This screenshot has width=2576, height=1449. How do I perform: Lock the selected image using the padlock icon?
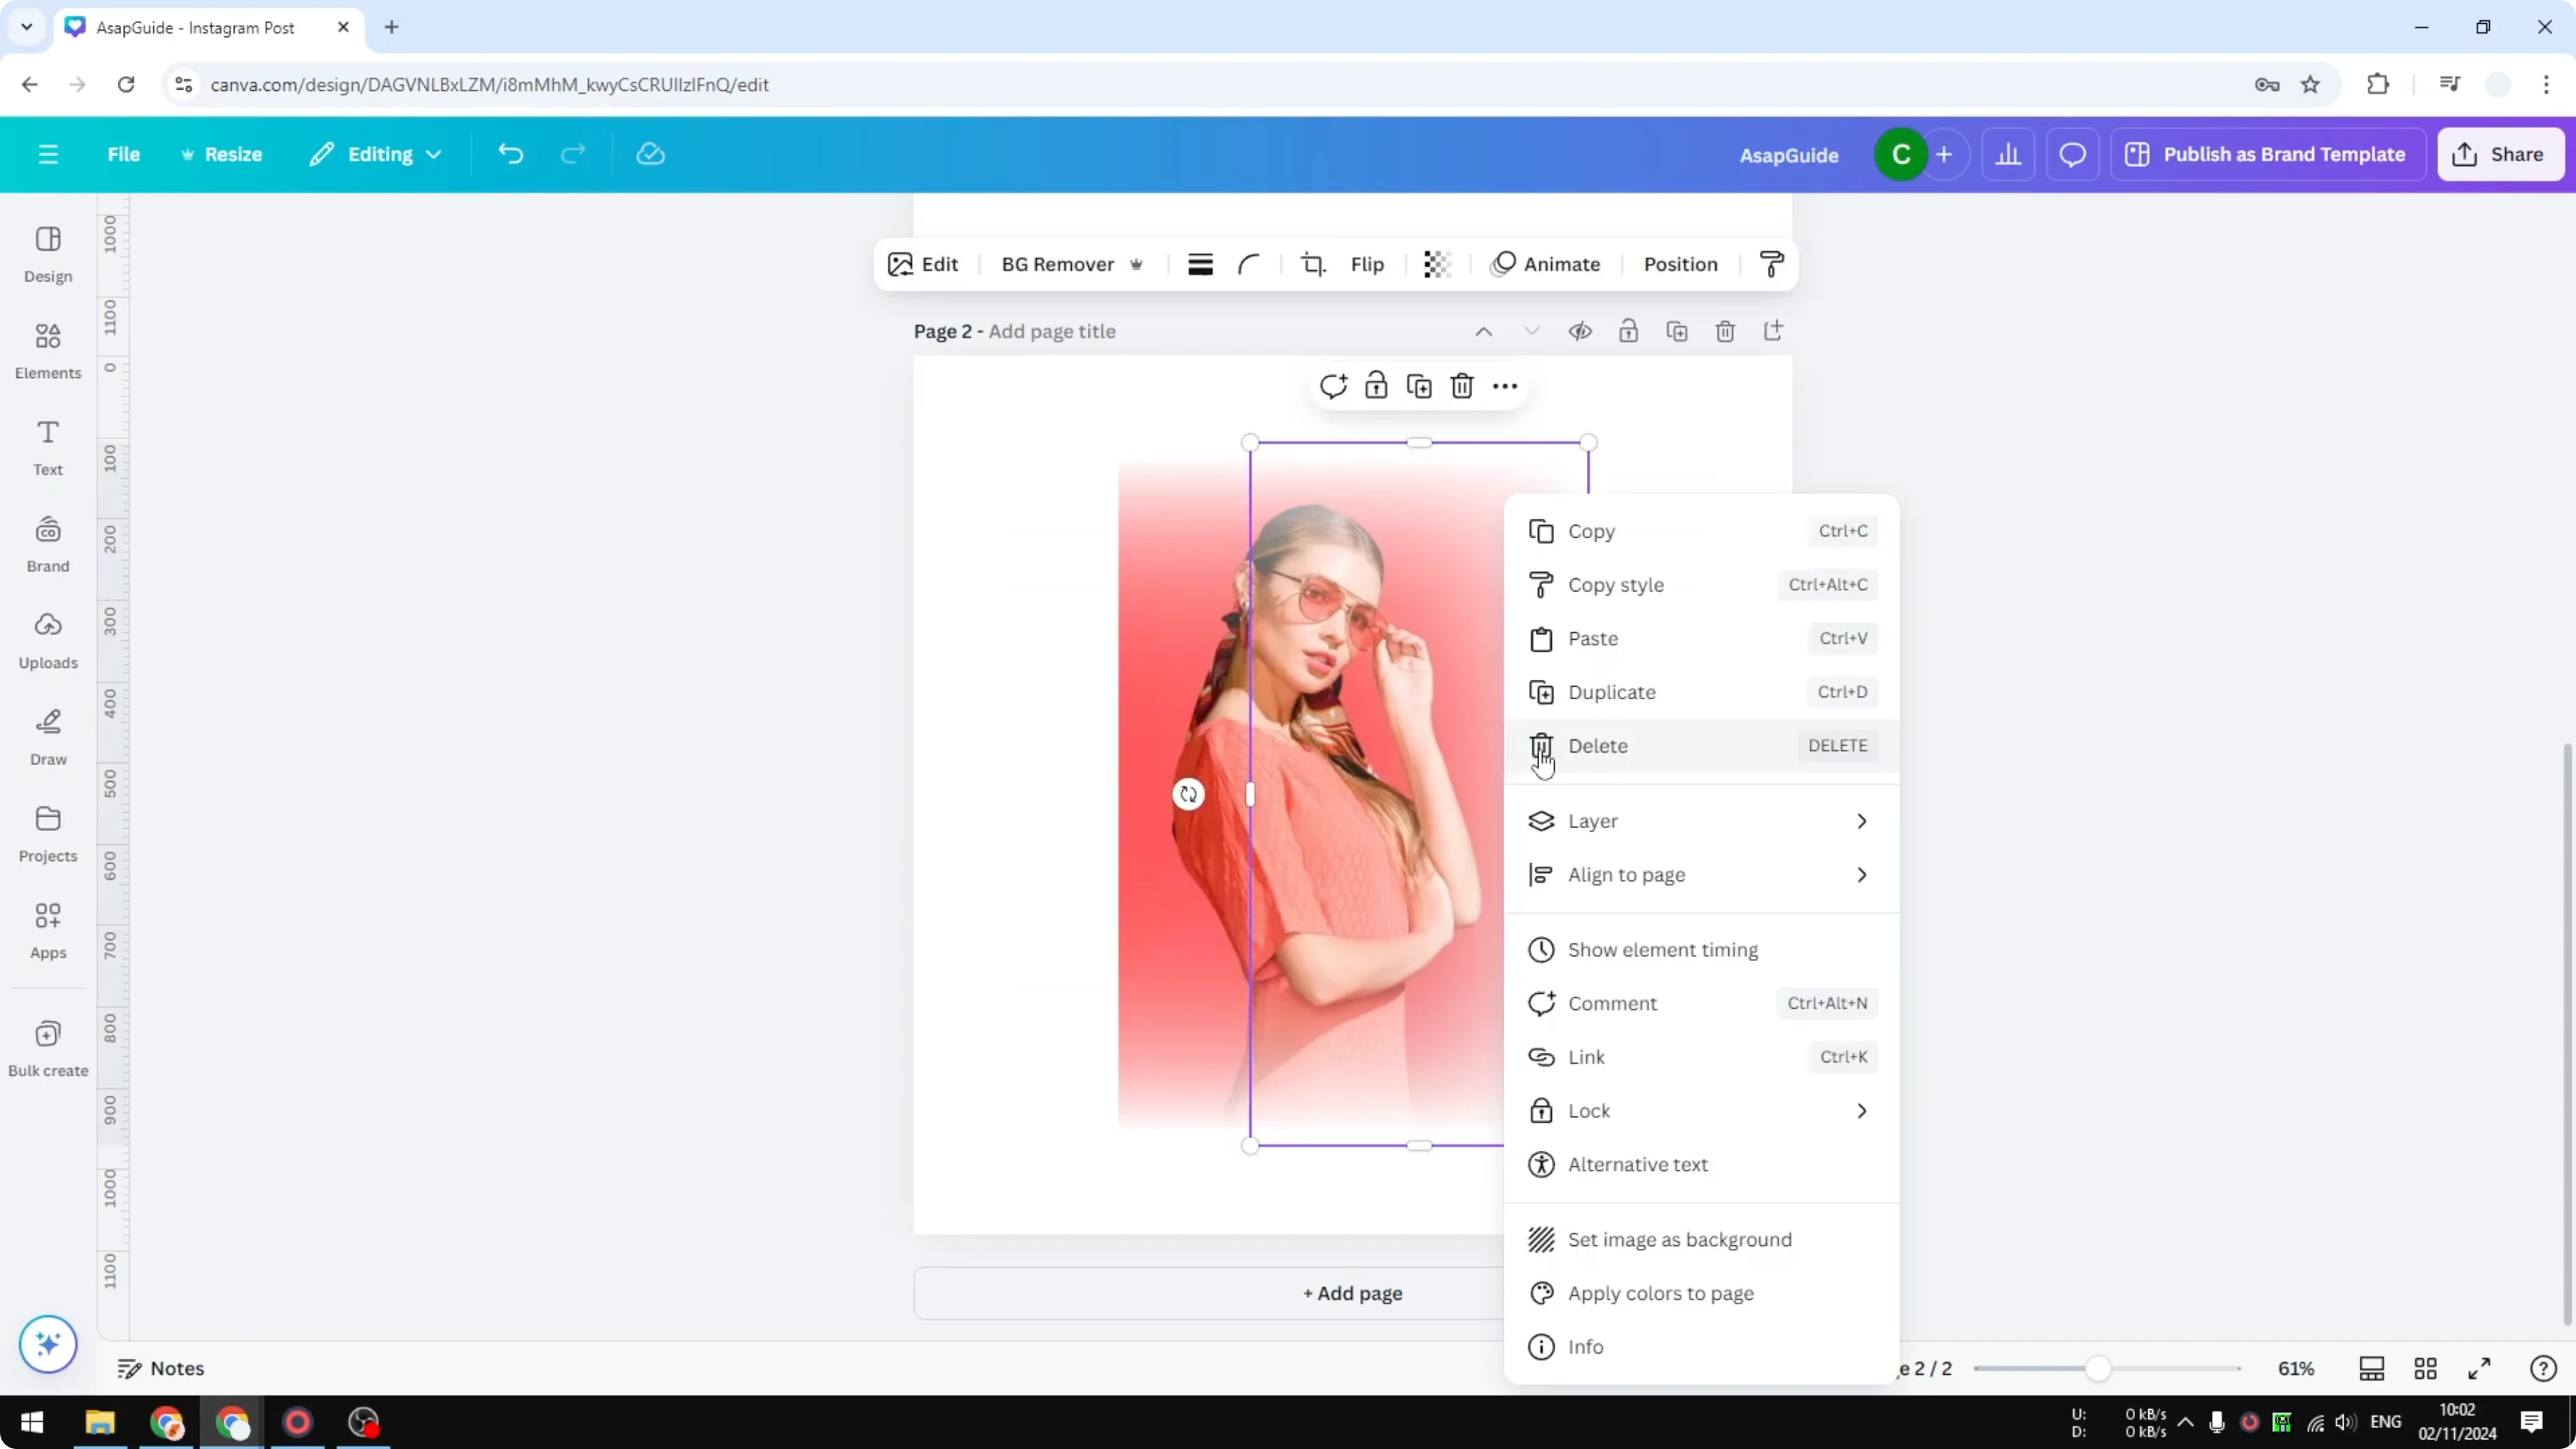point(1376,385)
